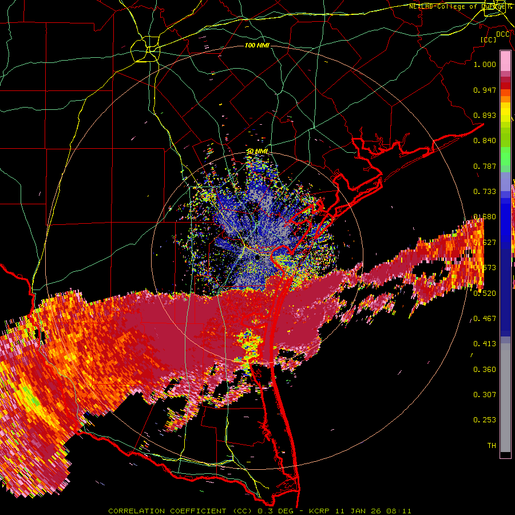The width and height of the screenshot is (515, 515).
Task: Select the 0.360 legend value
Action: (x=485, y=369)
